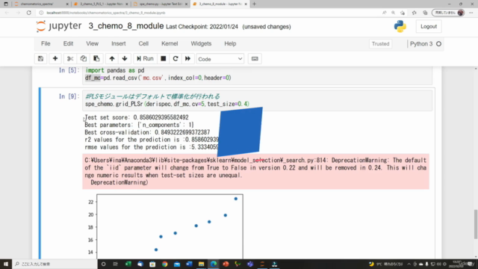
Task: Open browser collections icon
Action: point(425,13)
